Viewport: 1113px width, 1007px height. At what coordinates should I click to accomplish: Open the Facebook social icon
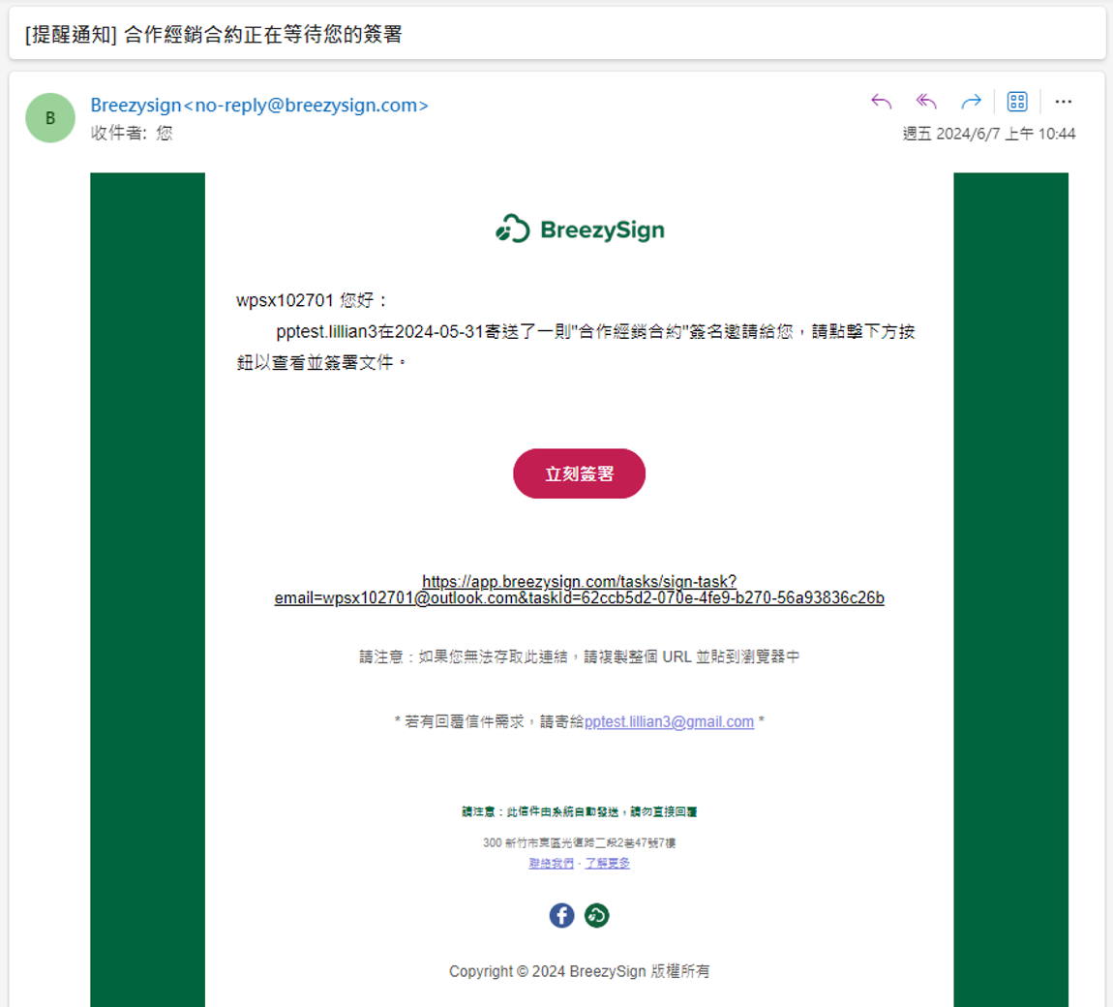click(x=561, y=915)
